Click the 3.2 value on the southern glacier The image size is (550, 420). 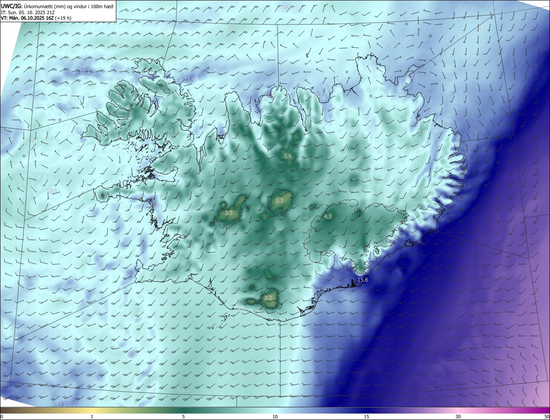pos(268,298)
